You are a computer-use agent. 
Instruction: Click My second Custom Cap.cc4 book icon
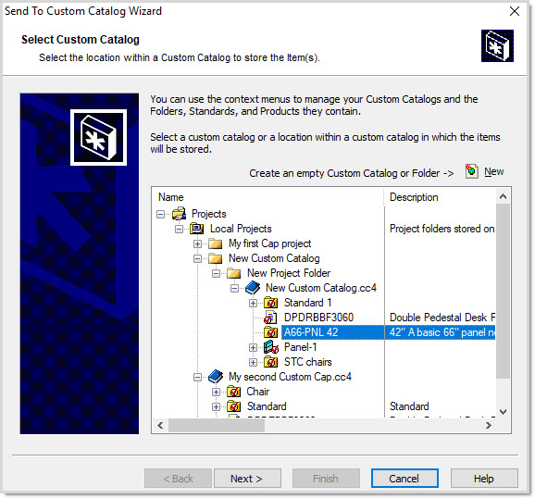(x=216, y=377)
